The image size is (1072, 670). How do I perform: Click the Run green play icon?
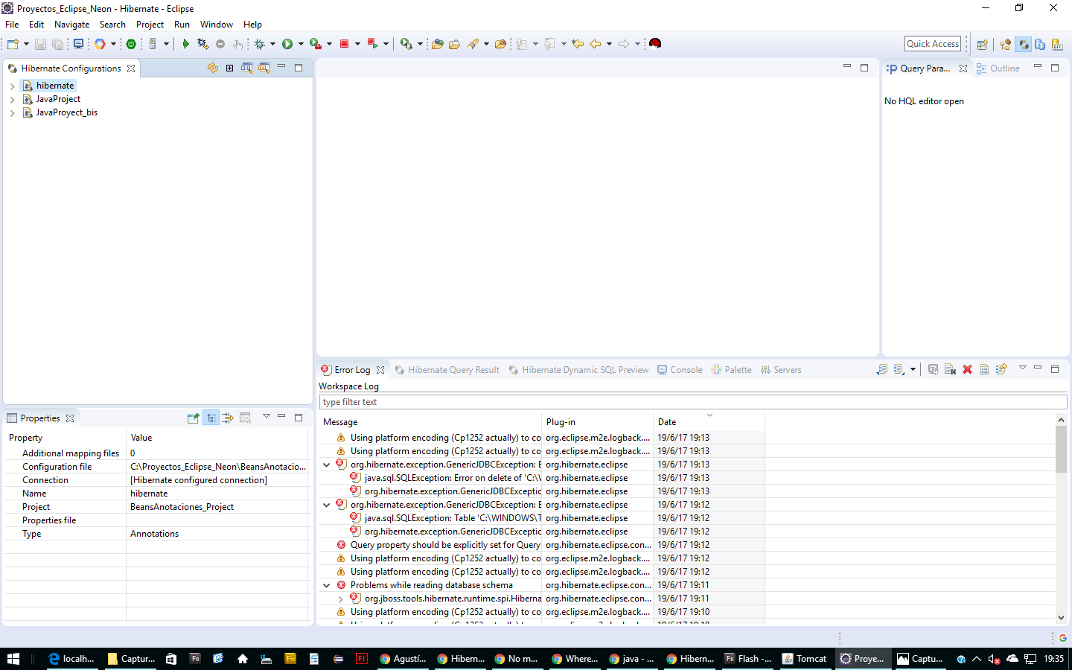[x=287, y=44]
